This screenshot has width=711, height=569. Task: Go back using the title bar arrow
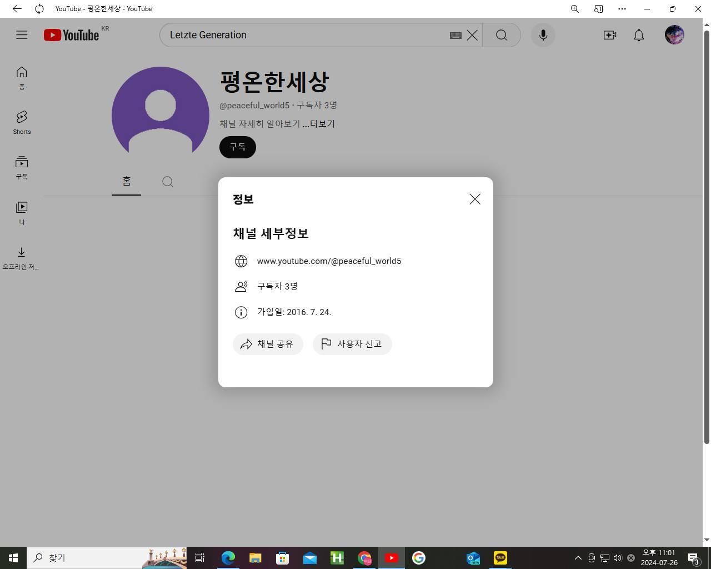coord(17,9)
